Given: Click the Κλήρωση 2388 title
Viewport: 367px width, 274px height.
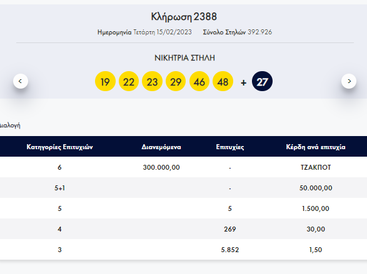Looking at the screenshot, I should coord(184,17).
